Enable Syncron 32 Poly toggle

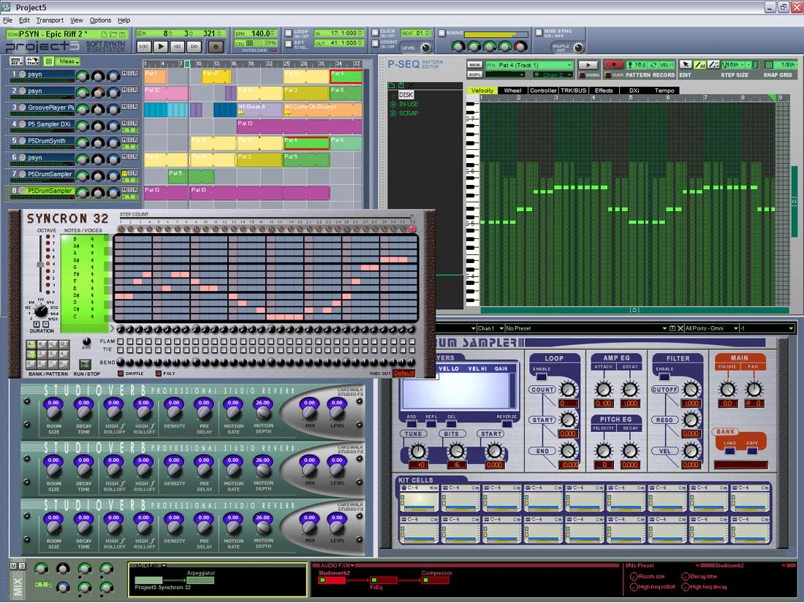[159, 373]
